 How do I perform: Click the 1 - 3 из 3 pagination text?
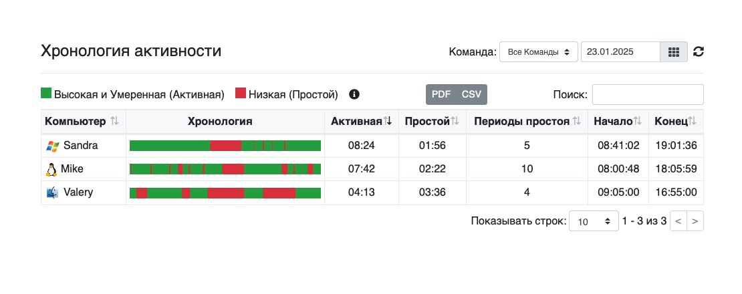tap(644, 220)
